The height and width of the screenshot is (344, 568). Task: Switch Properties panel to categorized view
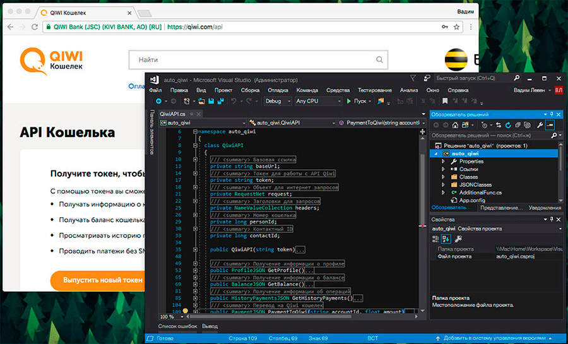[x=435, y=239]
